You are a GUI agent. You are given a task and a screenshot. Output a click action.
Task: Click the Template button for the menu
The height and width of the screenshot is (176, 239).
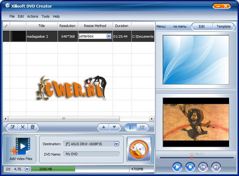pos(224,26)
